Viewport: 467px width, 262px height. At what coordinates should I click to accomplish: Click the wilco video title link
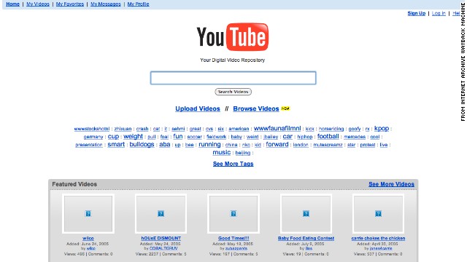point(88,238)
